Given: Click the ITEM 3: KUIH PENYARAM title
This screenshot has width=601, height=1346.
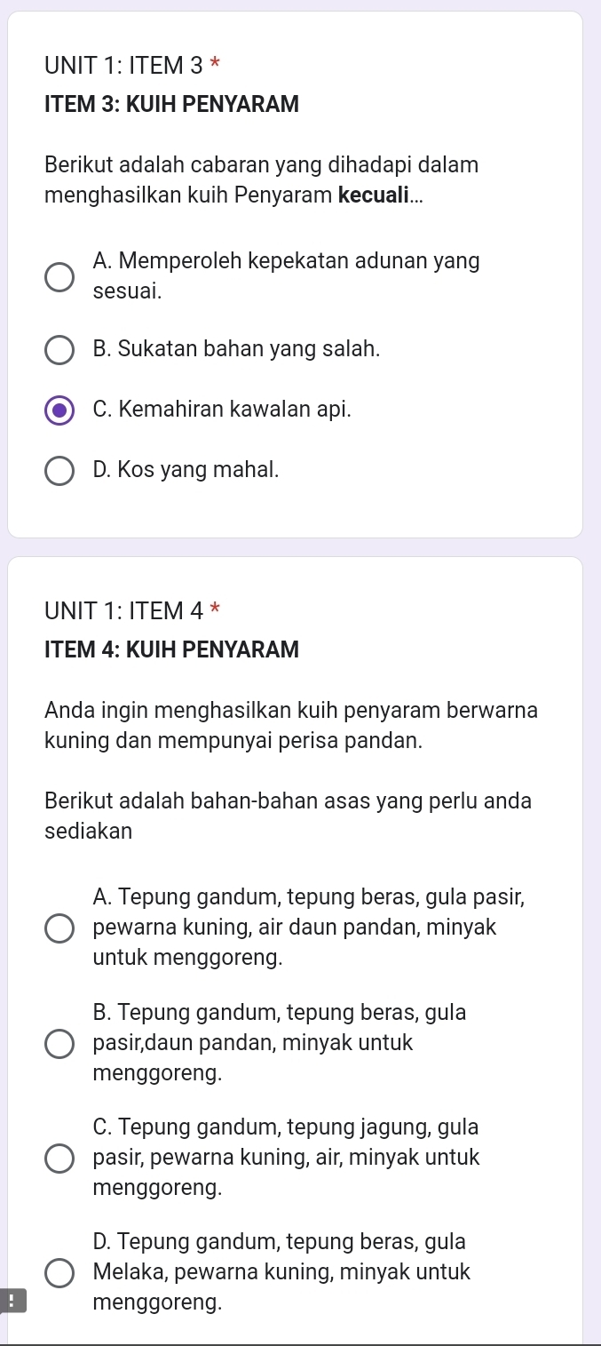Looking at the screenshot, I should (171, 104).
